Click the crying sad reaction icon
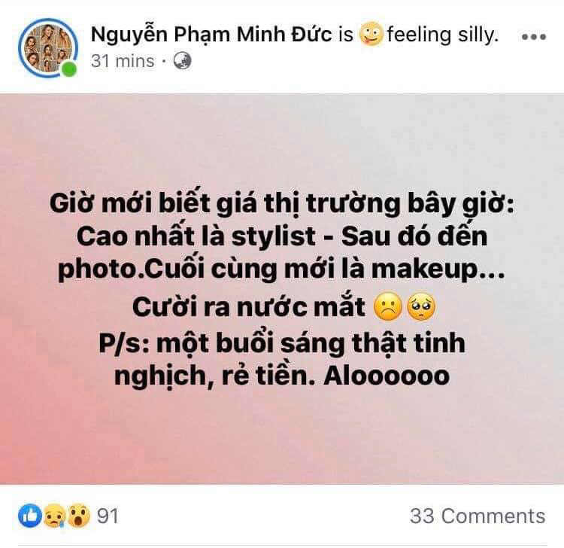The image size is (564, 548). 54,516
